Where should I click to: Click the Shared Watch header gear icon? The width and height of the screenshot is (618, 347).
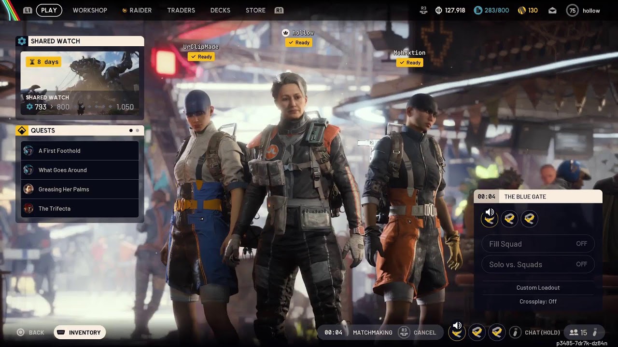click(x=22, y=41)
